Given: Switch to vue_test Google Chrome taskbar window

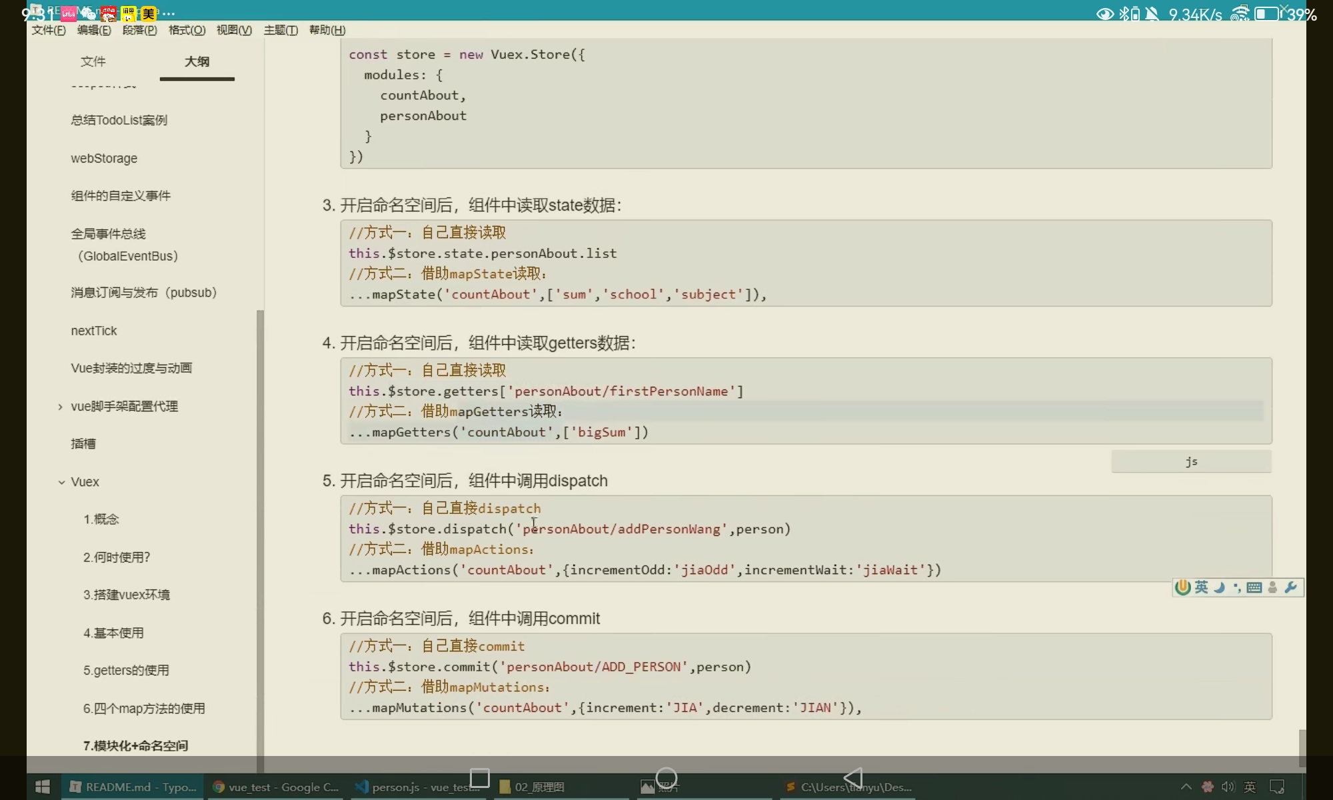Looking at the screenshot, I should [x=276, y=787].
